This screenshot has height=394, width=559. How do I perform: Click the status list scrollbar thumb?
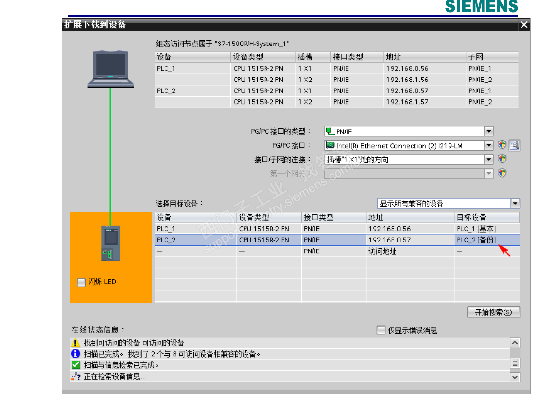515,363
